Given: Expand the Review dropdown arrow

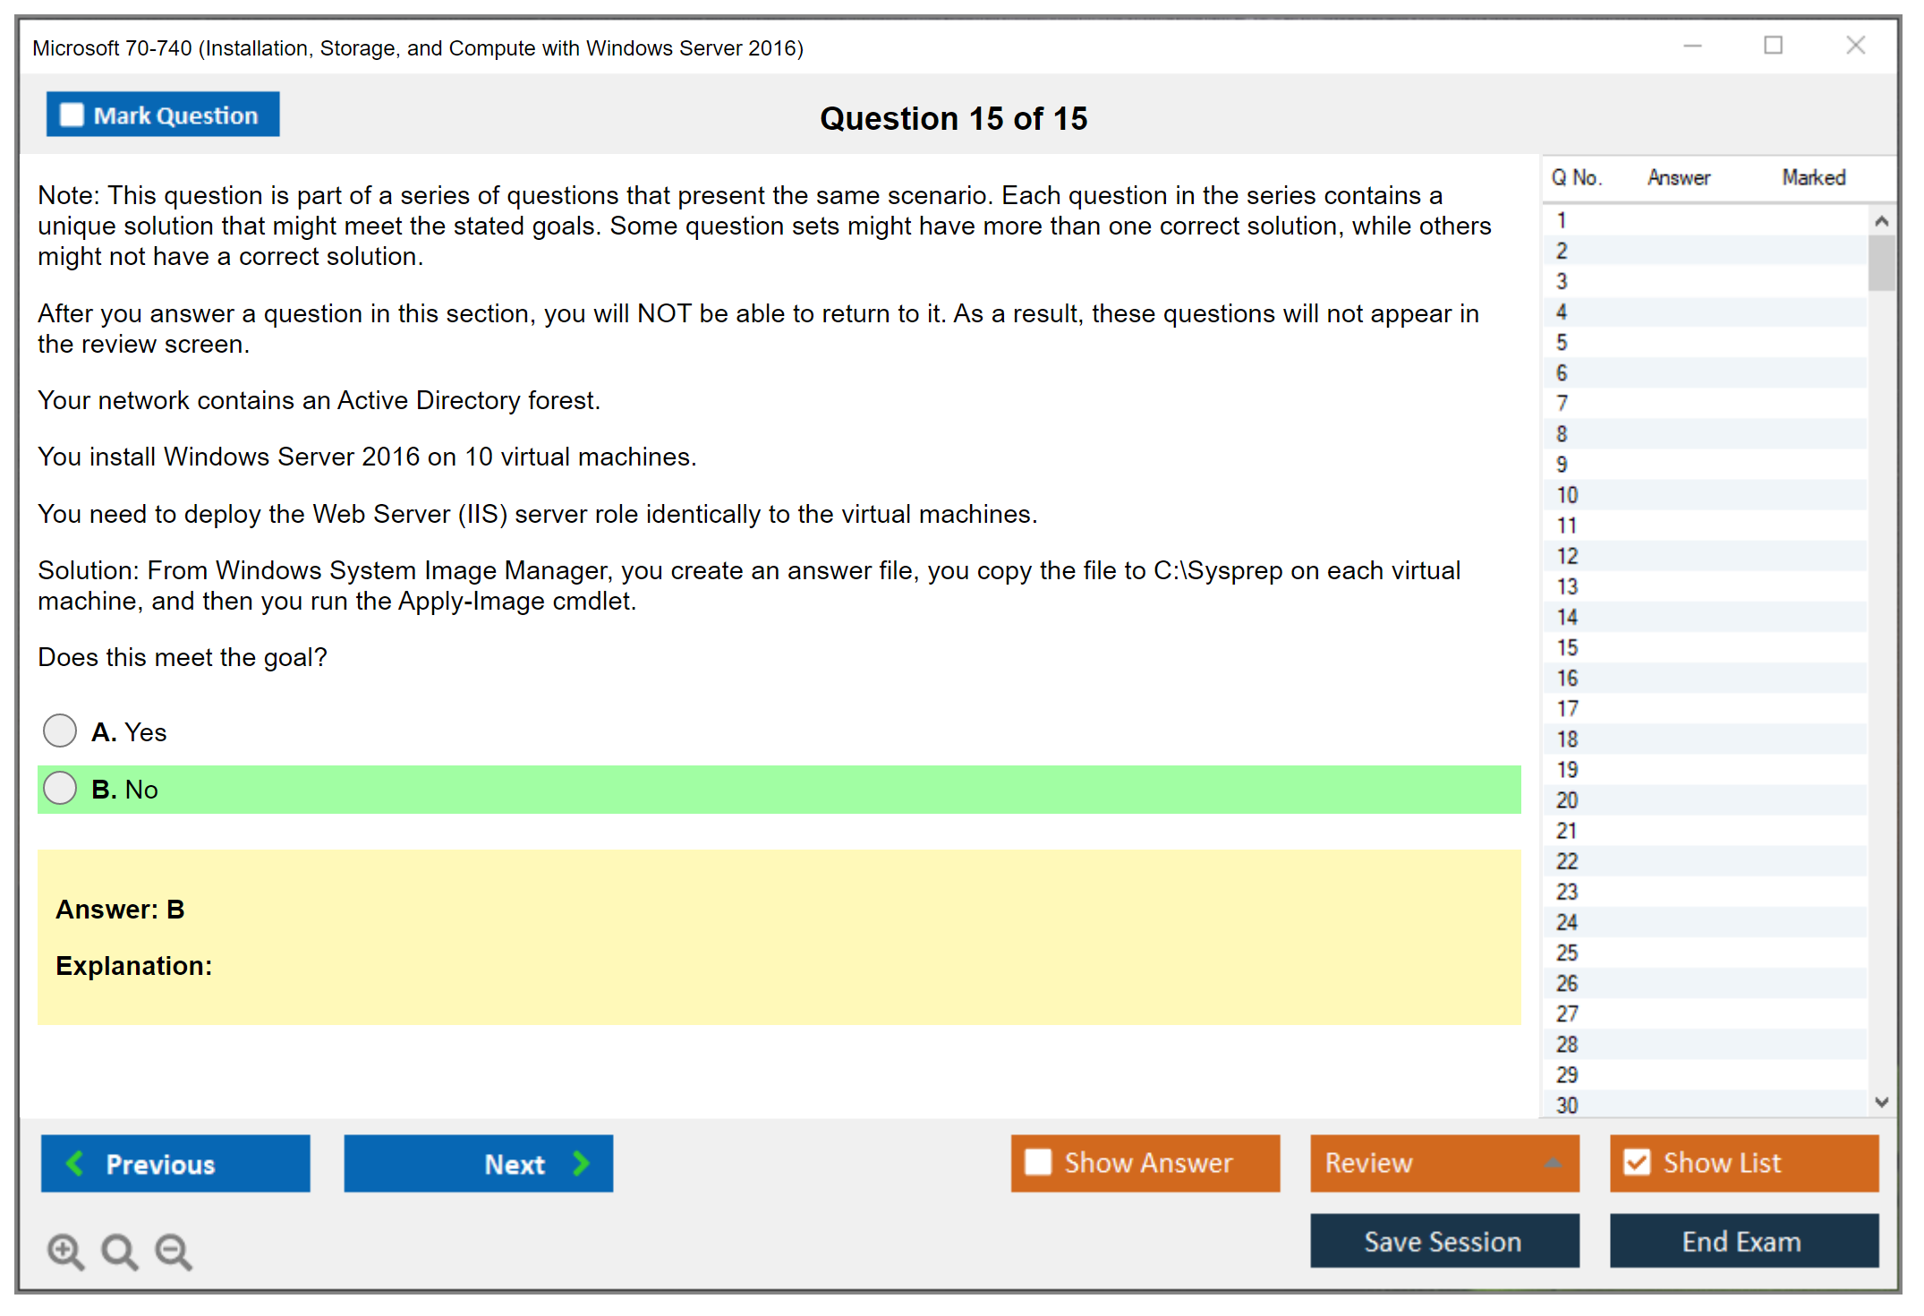Looking at the screenshot, I should (1553, 1163).
